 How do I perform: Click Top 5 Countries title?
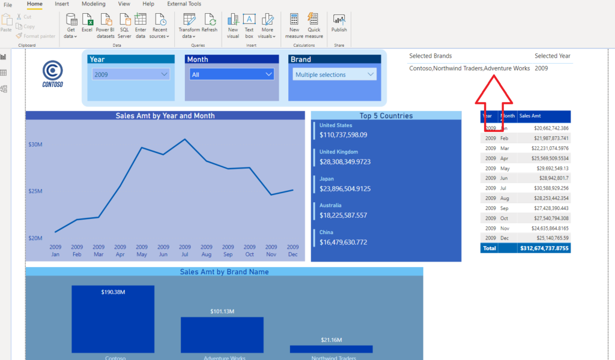[386, 116]
